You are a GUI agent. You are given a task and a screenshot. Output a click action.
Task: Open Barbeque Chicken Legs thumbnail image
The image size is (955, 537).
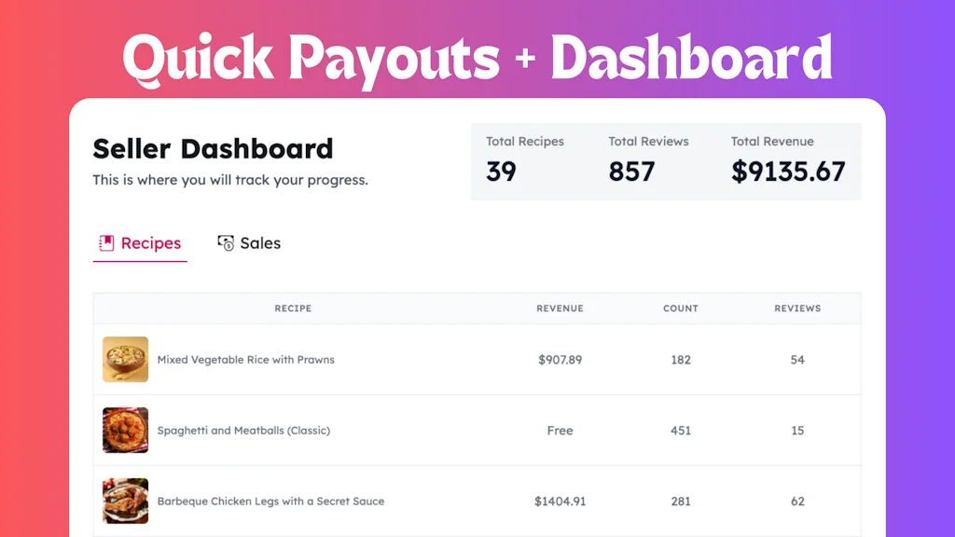125,502
